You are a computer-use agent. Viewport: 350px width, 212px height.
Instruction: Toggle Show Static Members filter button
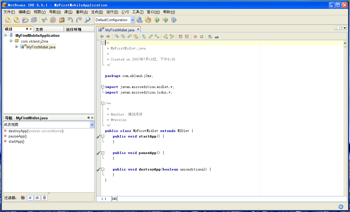click(x=37, y=198)
